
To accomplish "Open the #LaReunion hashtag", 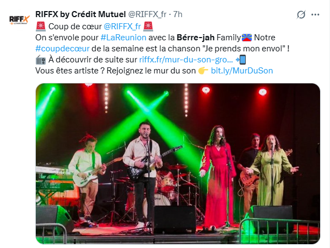I will 123,38.
